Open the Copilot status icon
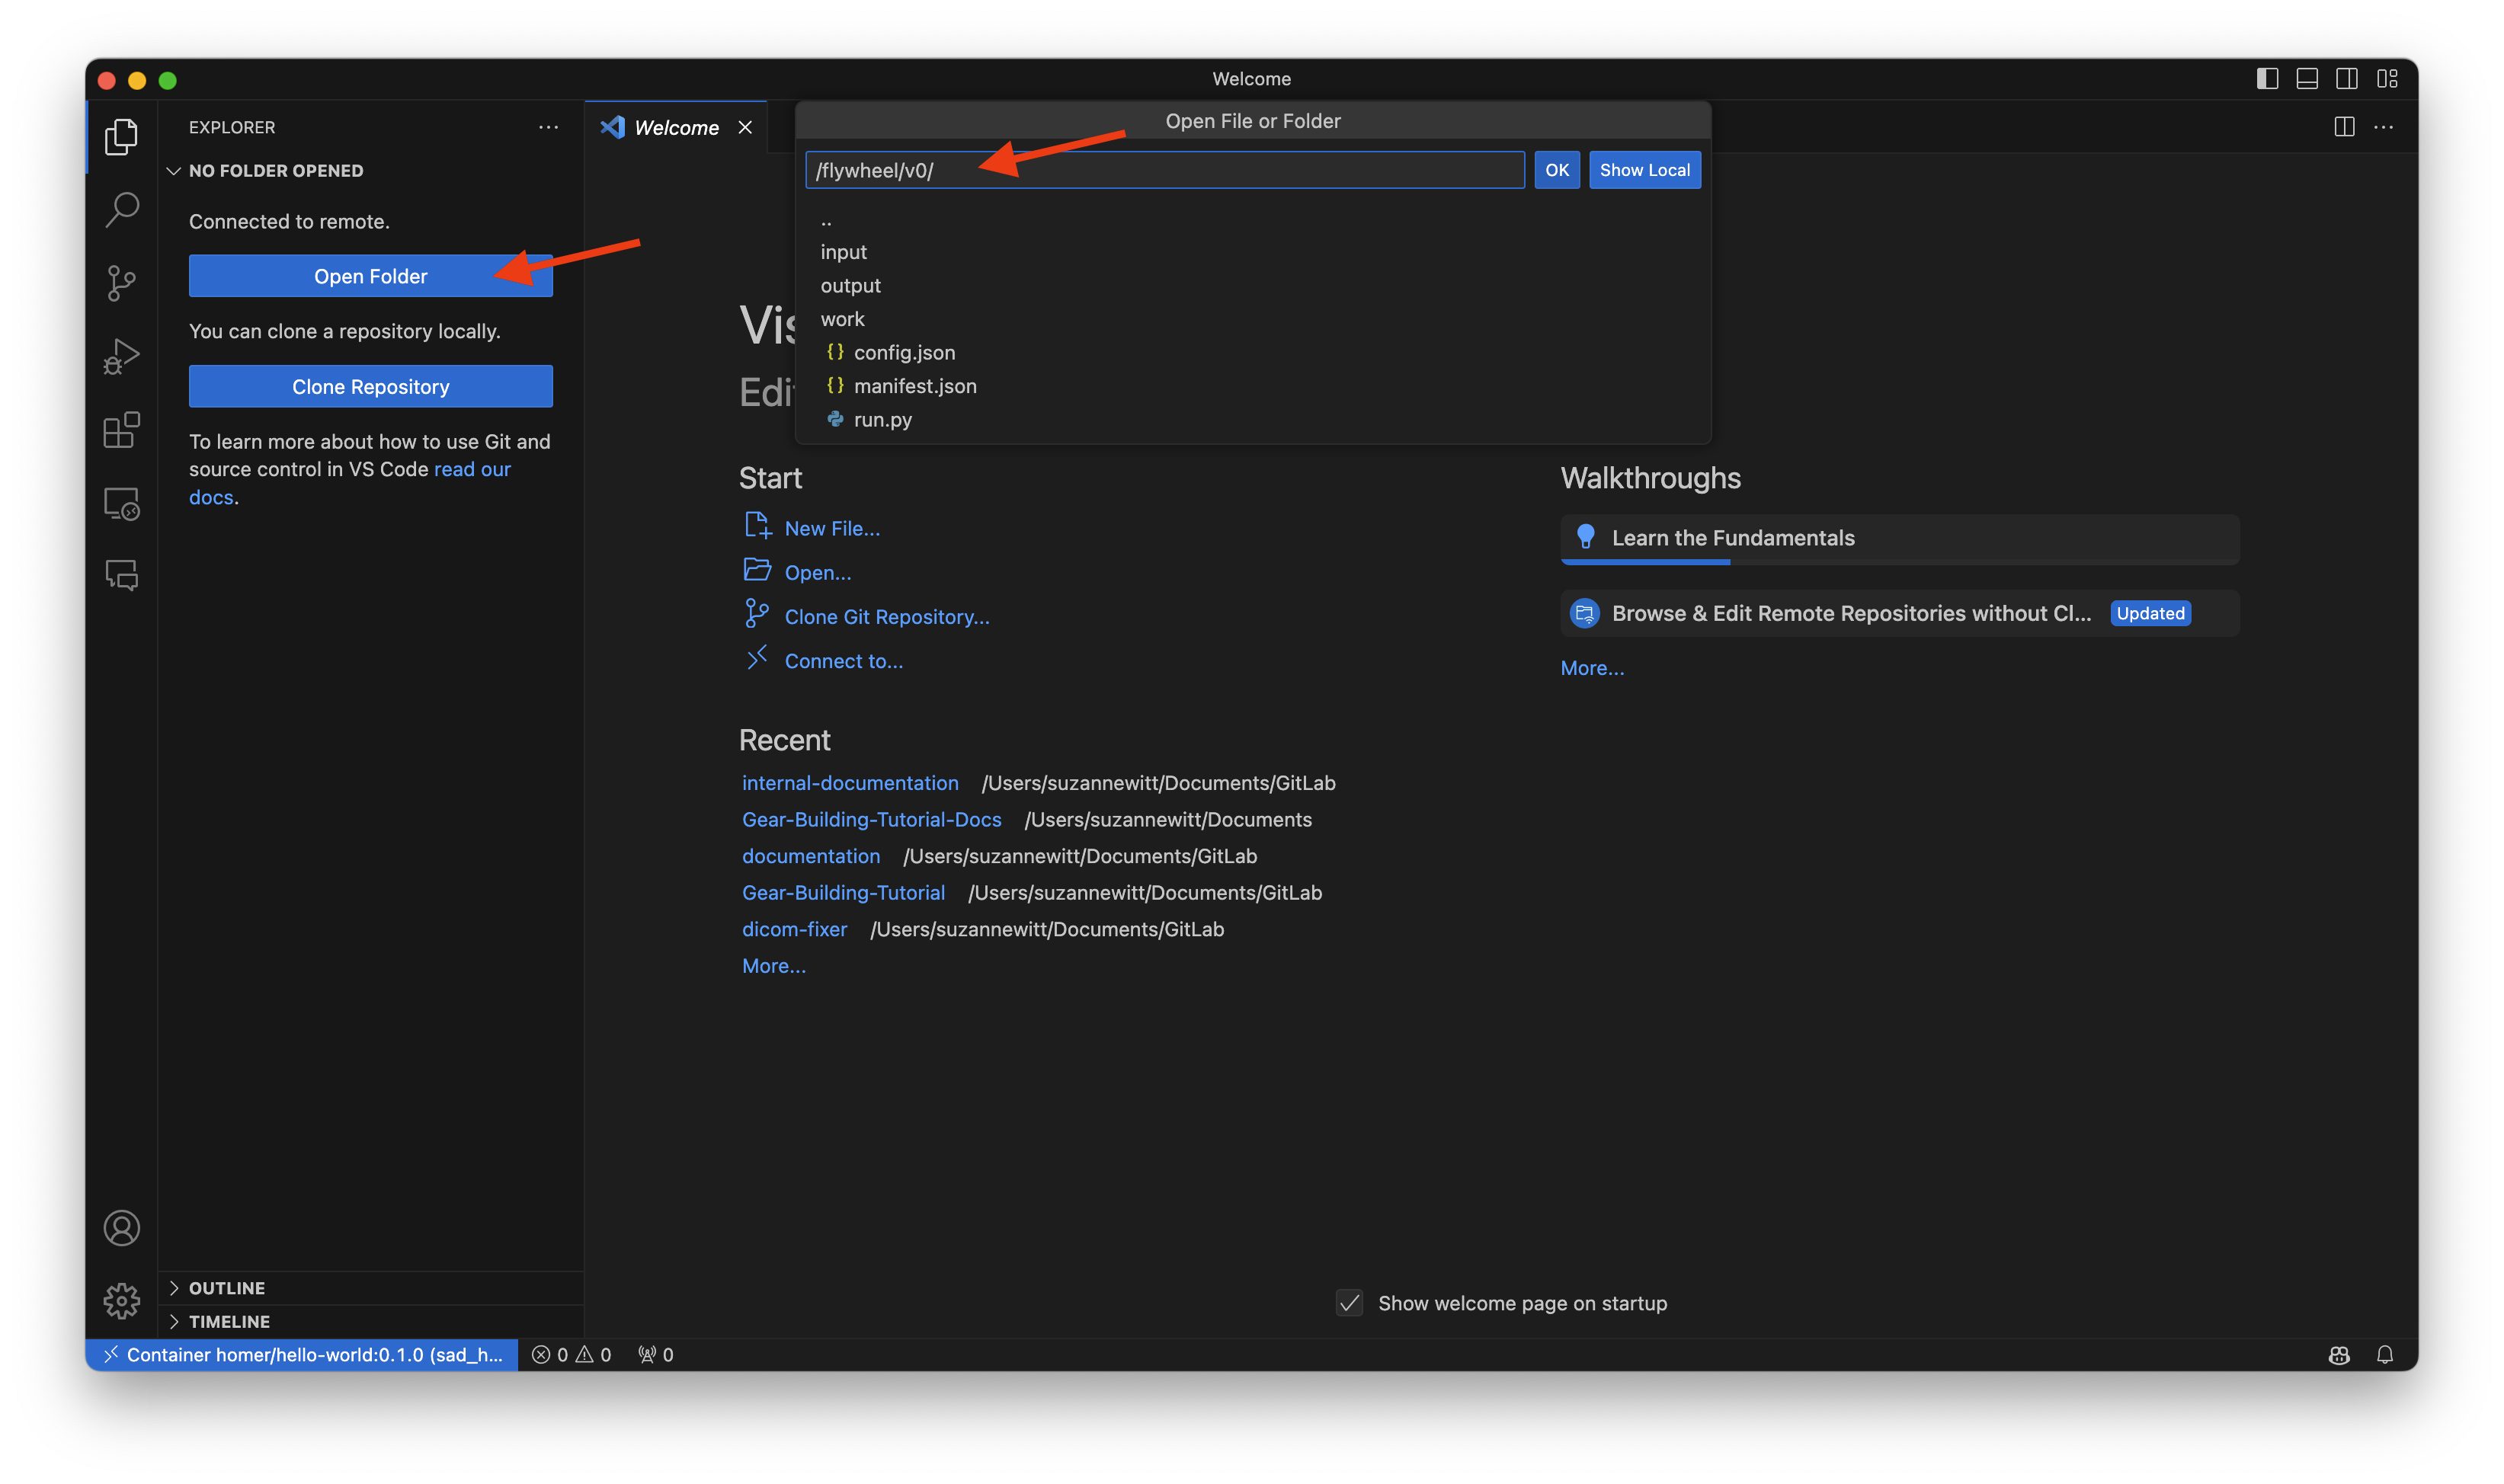The image size is (2504, 1484). (2339, 1355)
